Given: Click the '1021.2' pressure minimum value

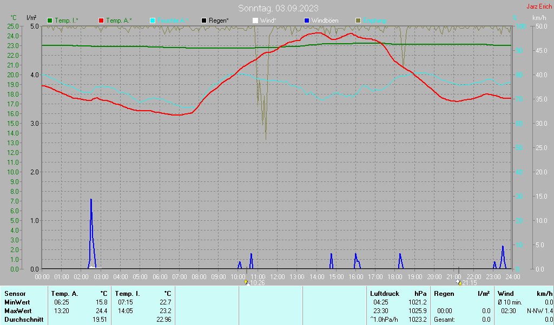Looking at the screenshot, I should point(418,302).
